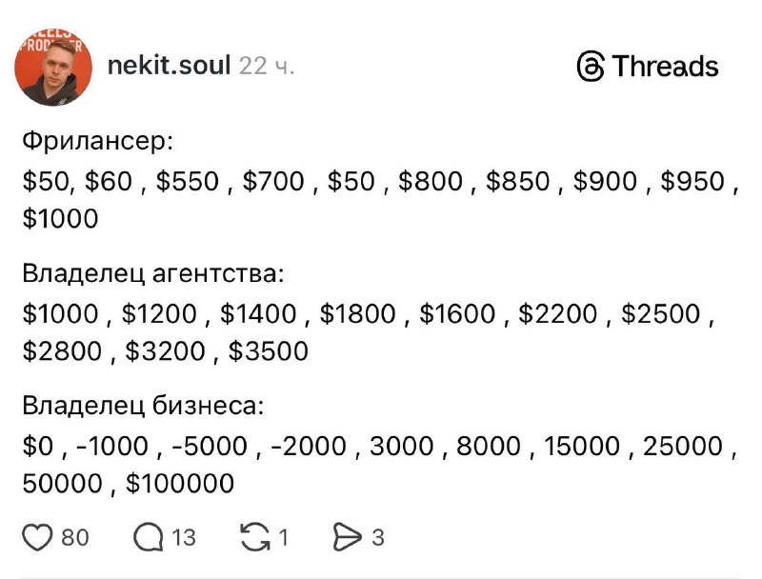
Task: Click the Threads logo icon
Action: coord(591,67)
